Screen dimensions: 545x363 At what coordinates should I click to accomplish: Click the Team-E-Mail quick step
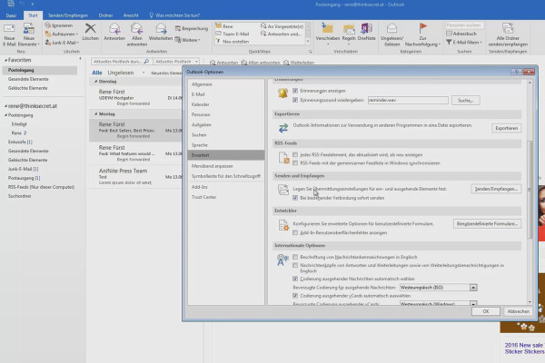[x=233, y=34]
